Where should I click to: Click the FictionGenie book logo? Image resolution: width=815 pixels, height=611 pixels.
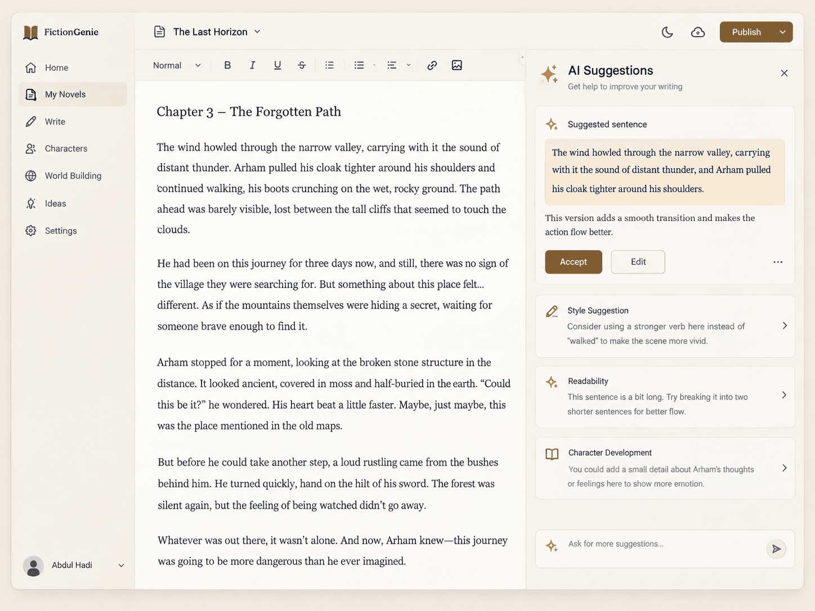[30, 33]
